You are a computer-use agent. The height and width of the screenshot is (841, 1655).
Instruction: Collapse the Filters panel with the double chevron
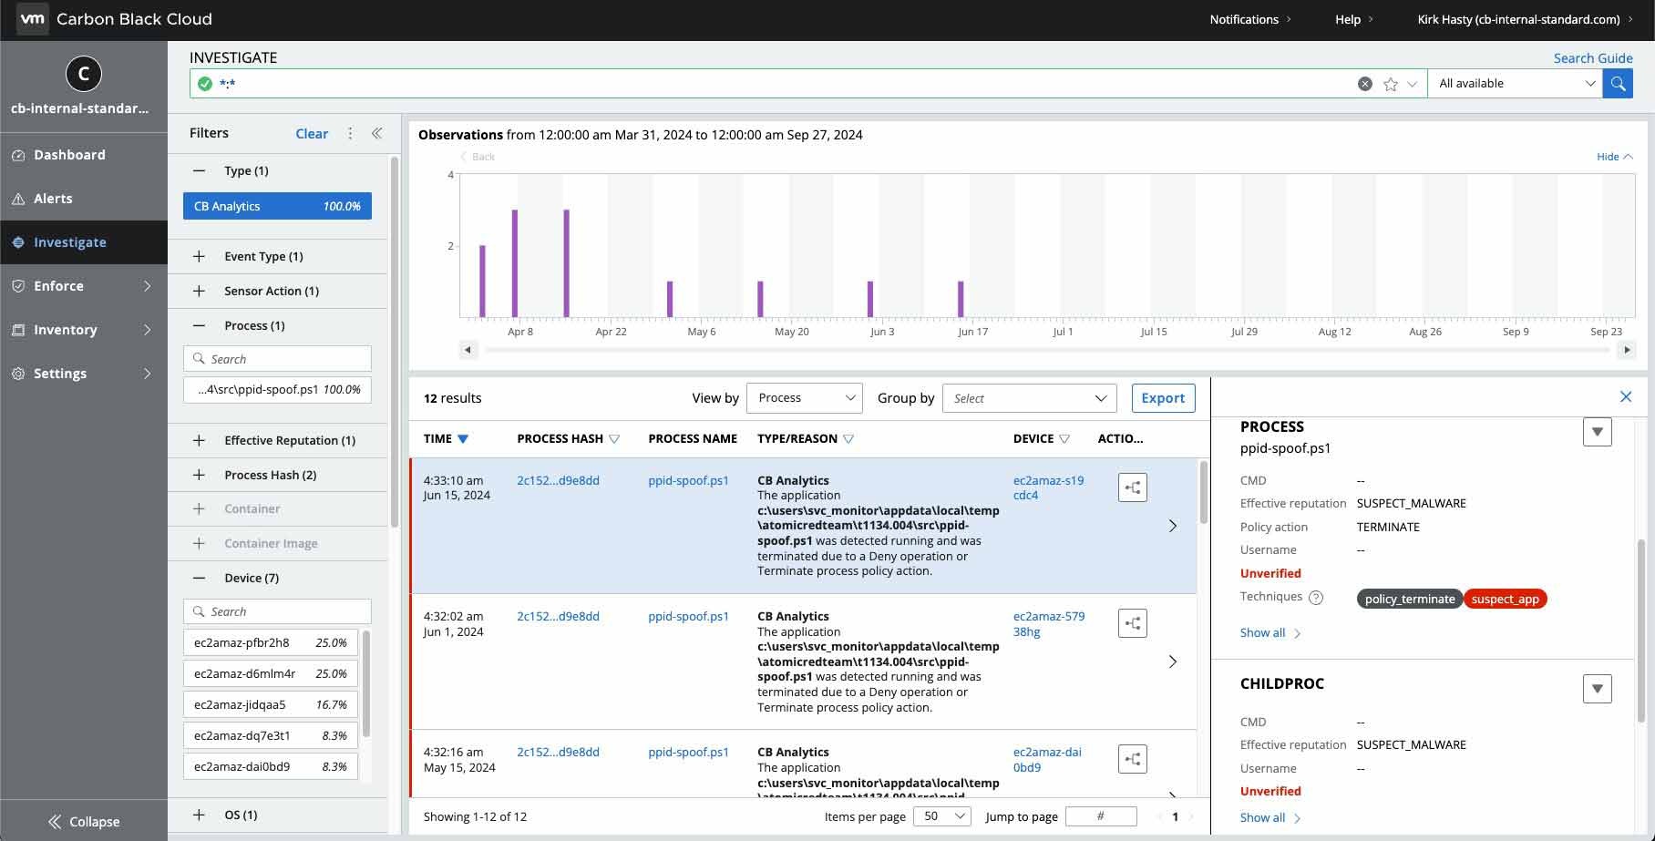[376, 133]
